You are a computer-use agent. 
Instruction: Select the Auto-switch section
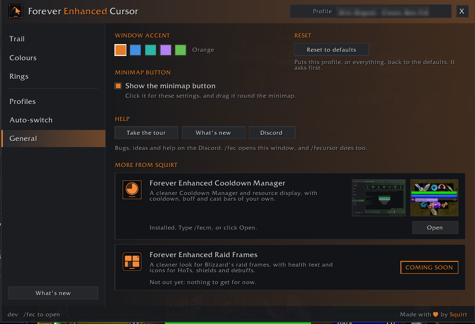53,120
